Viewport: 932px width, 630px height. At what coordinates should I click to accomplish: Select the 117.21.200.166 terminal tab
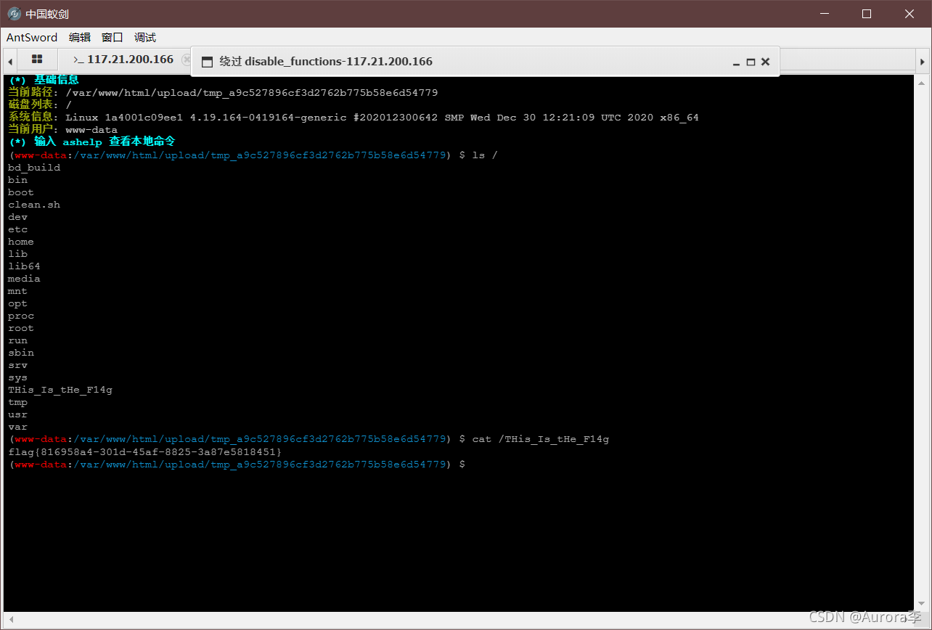click(x=123, y=60)
